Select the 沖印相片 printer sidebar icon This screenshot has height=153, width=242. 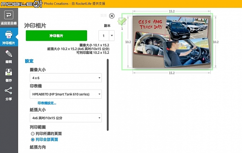point(9,35)
